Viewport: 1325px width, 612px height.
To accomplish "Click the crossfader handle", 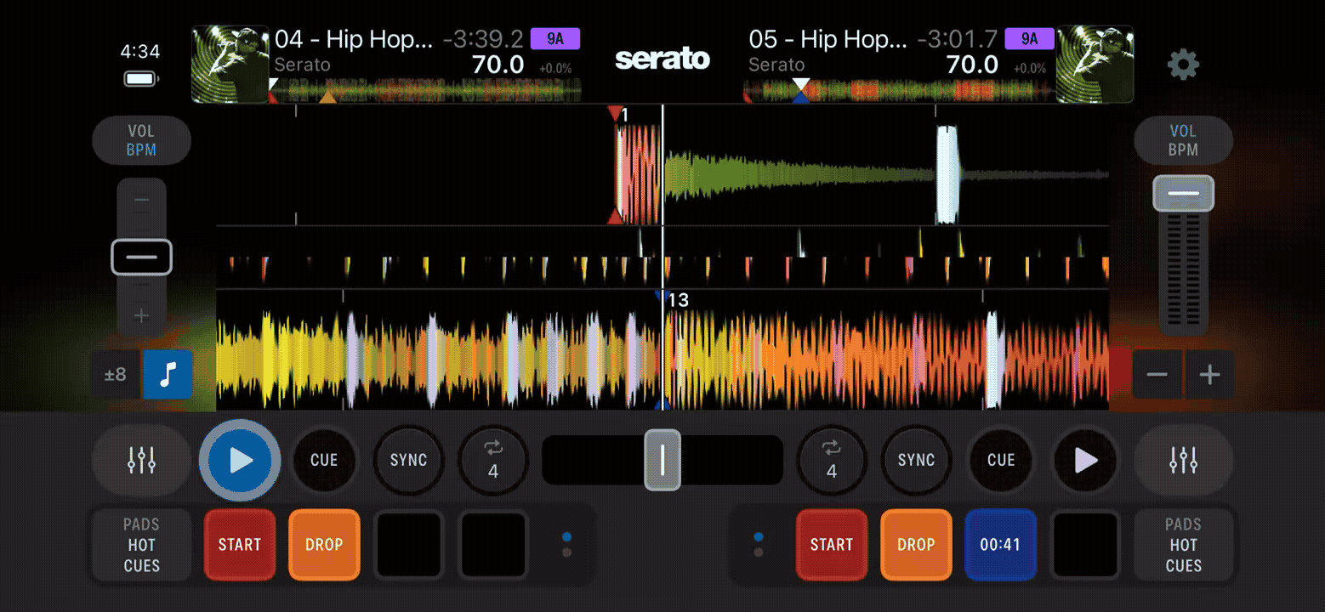I will [x=662, y=460].
